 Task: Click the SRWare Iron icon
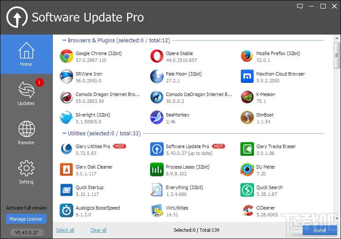66,77
